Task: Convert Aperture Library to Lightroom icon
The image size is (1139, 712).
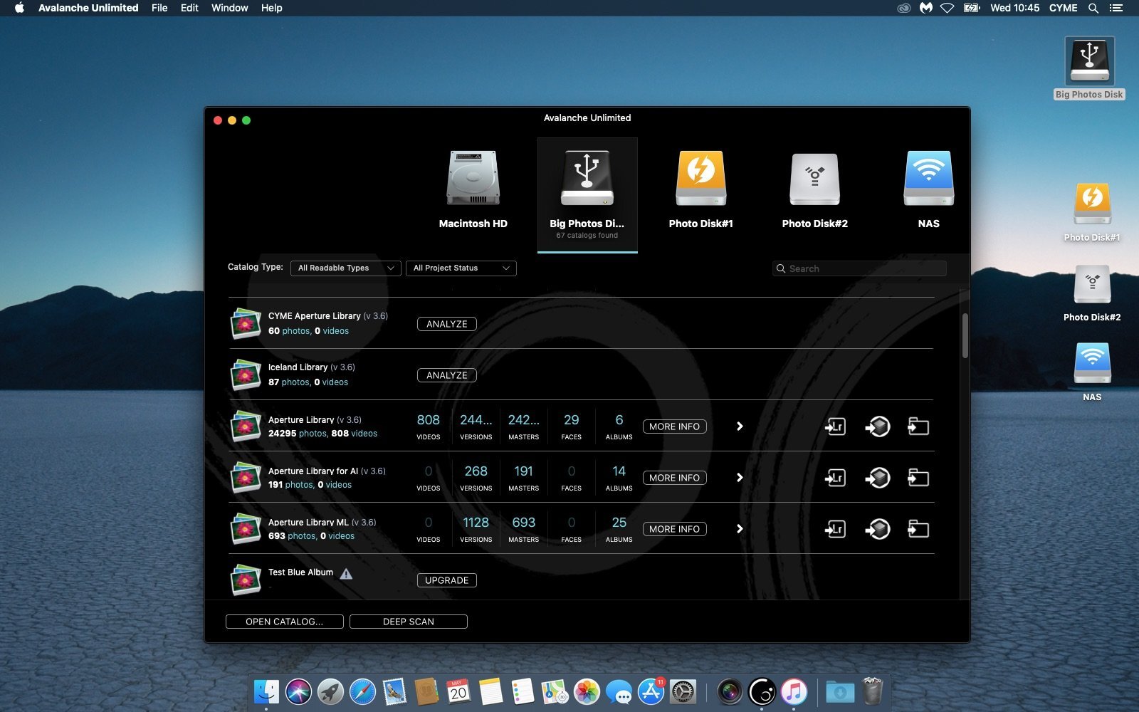Action: pos(835,426)
